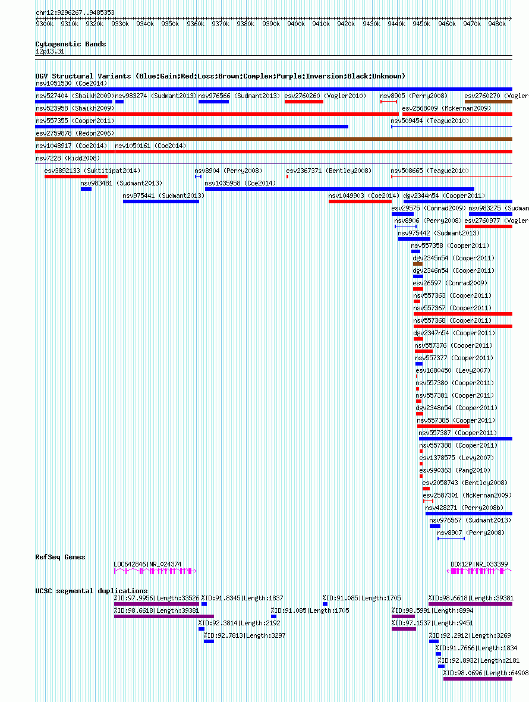Click the nsv7228 (Kidd2008) inversion label

68,158
